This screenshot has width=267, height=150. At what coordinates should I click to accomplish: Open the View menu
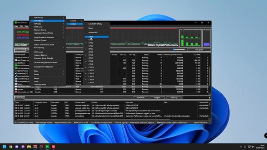pyautogui.click(x=26, y=26)
